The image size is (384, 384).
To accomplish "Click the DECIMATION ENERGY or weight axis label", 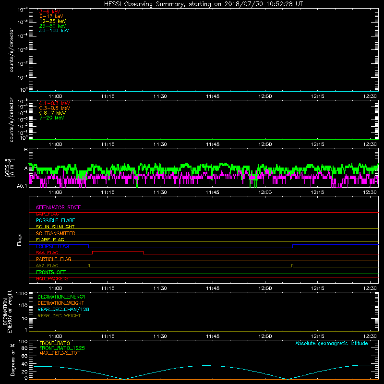I will tap(7, 312).
